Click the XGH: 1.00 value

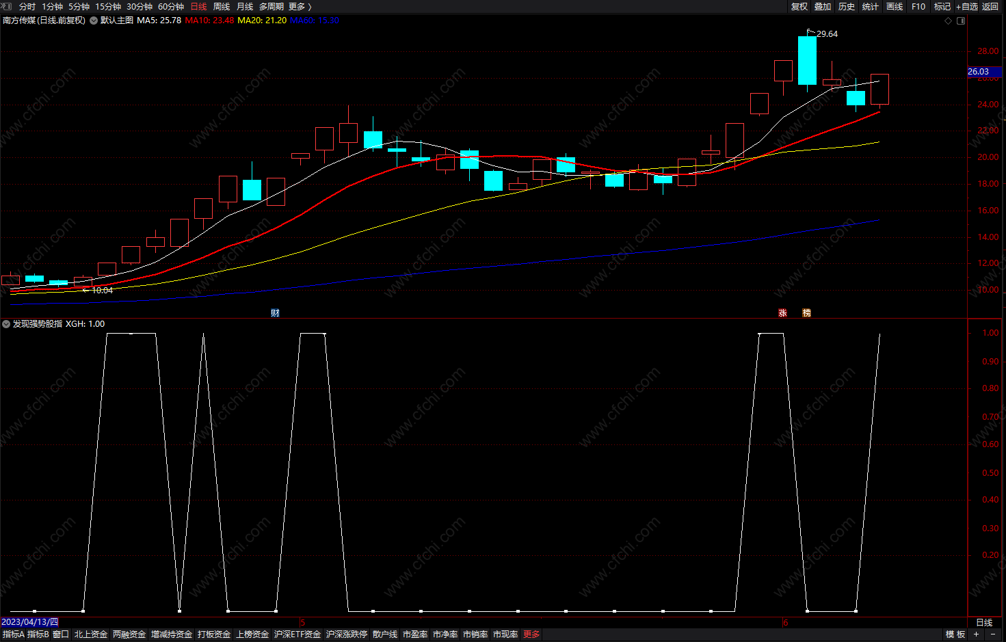[x=85, y=324]
